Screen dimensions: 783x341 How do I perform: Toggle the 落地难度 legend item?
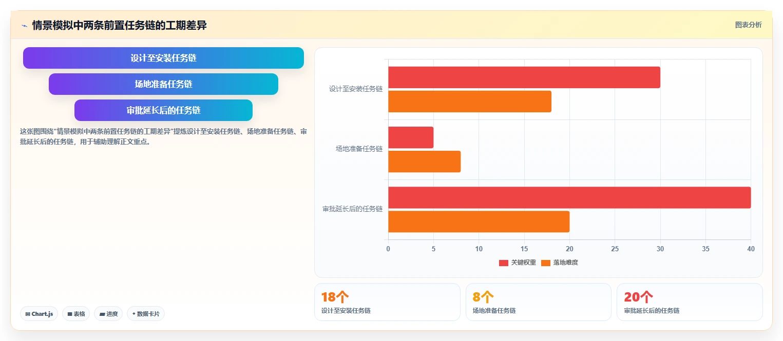pyautogui.click(x=560, y=263)
